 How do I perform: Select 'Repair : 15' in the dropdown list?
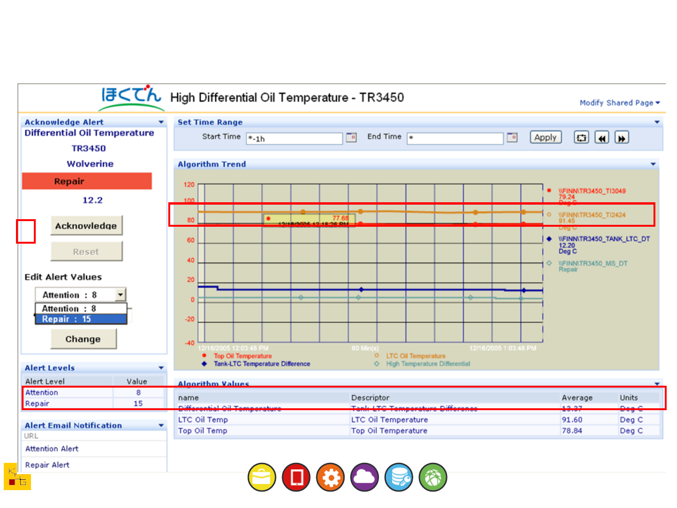point(81,319)
